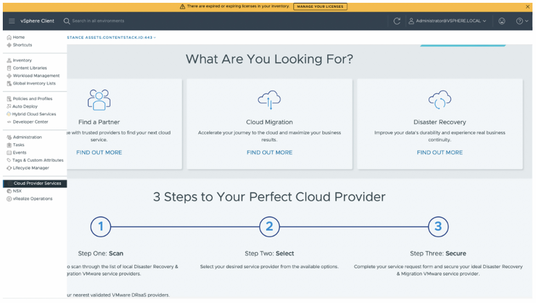
Task: Expand the assets.contentstack.io breadcrumb dropdown
Action: (154, 37)
